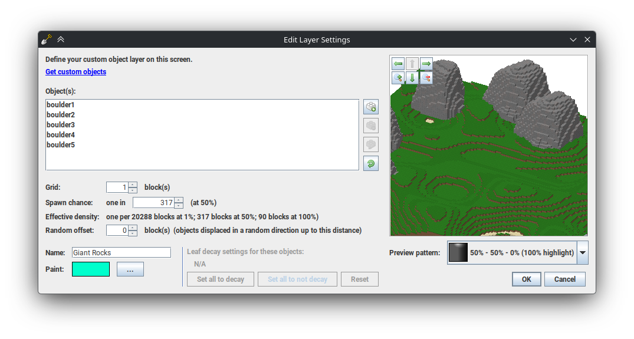
Task: Rotate preview left with green arrow
Action: pyautogui.click(x=398, y=64)
